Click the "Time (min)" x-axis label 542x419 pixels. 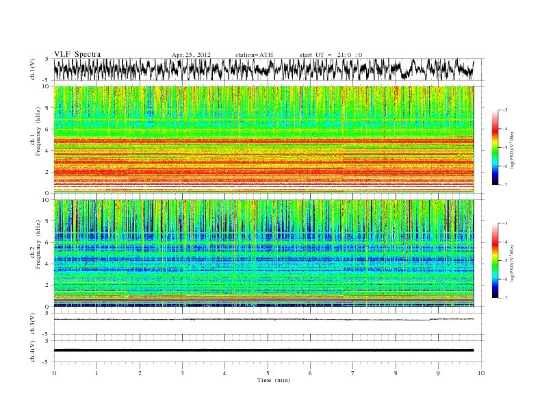(x=274, y=380)
